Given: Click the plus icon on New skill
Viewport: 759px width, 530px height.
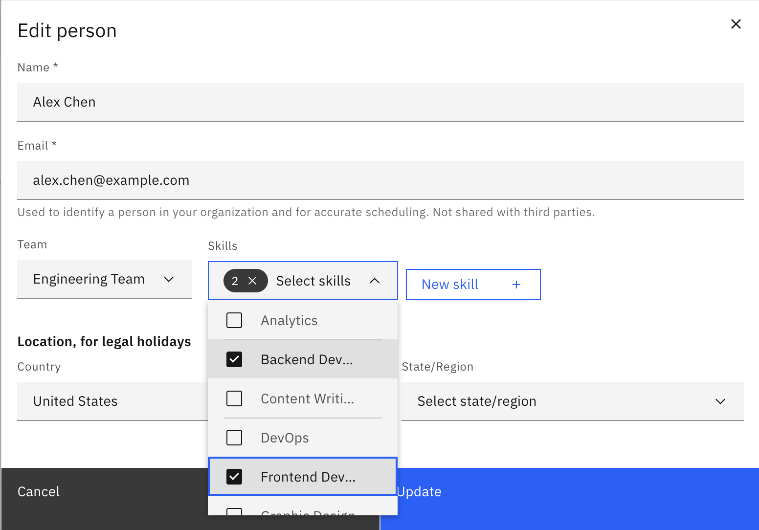Looking at the screenshot, I should [516, 285].
